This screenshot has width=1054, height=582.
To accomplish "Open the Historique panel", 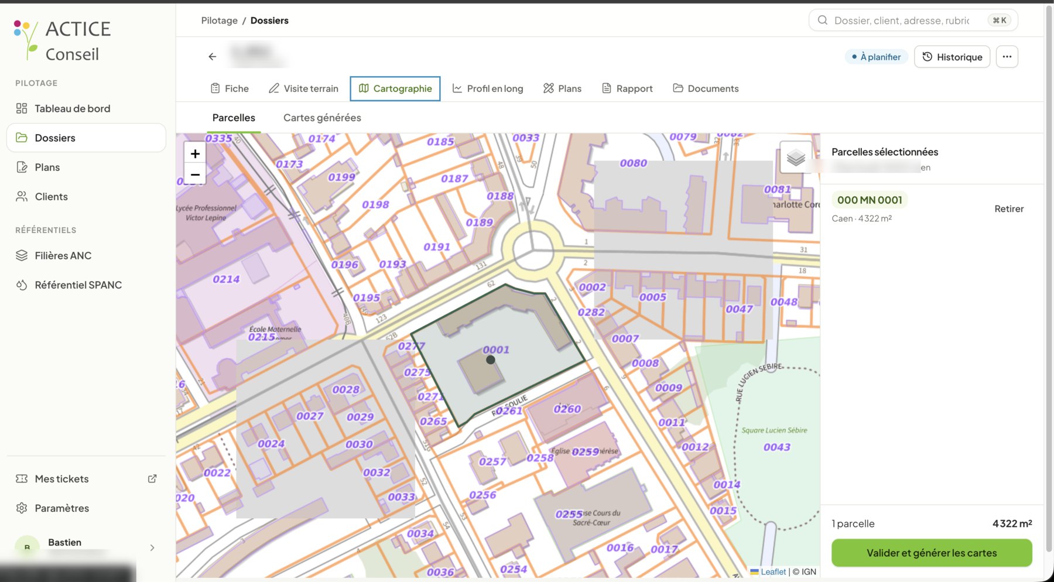I will pos(952,57).
